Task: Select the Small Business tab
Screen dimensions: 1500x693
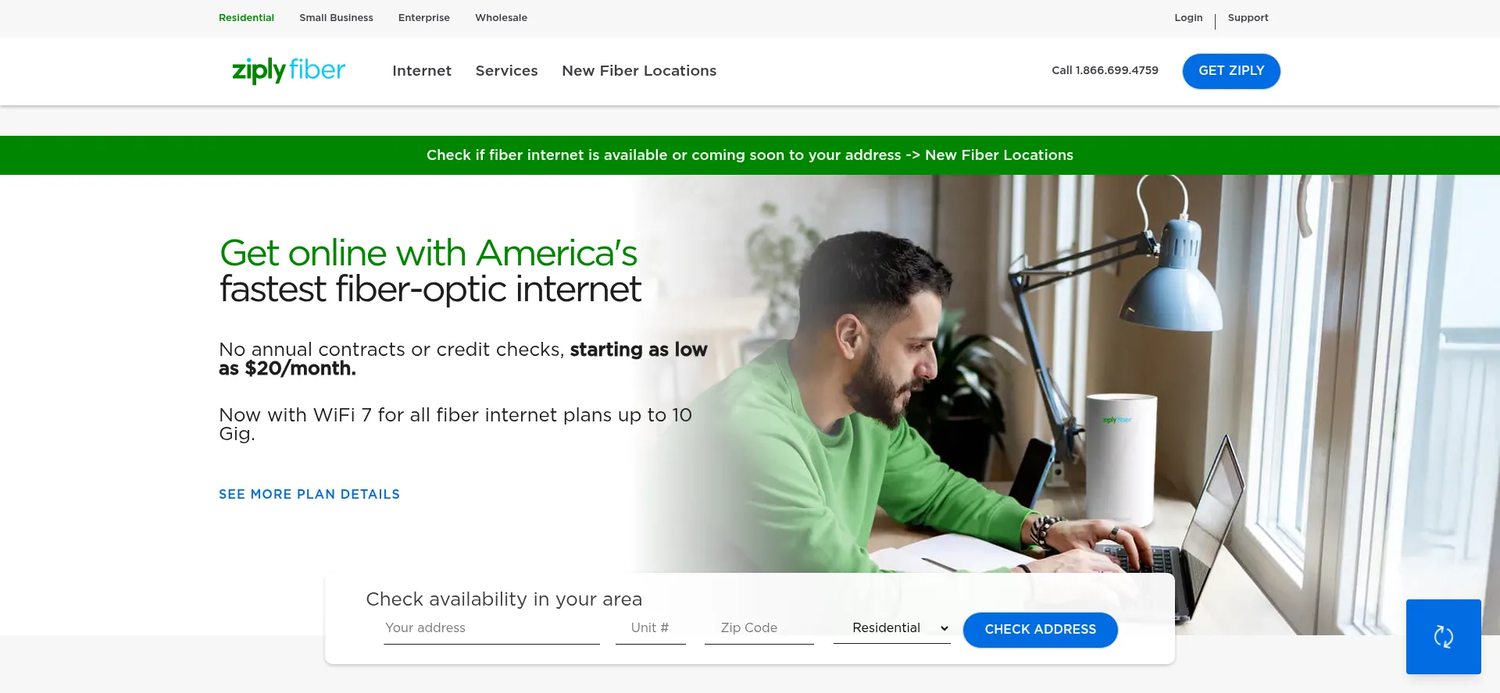Action: click(x=336, y=18)
